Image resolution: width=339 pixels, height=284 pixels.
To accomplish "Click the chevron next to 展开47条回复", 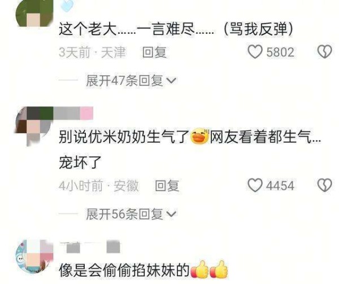I will [x=172, y=81].
